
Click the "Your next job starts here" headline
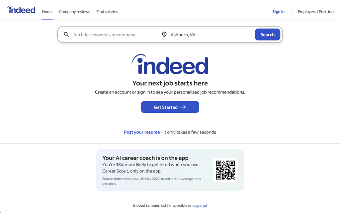click(x=170, y=83)
